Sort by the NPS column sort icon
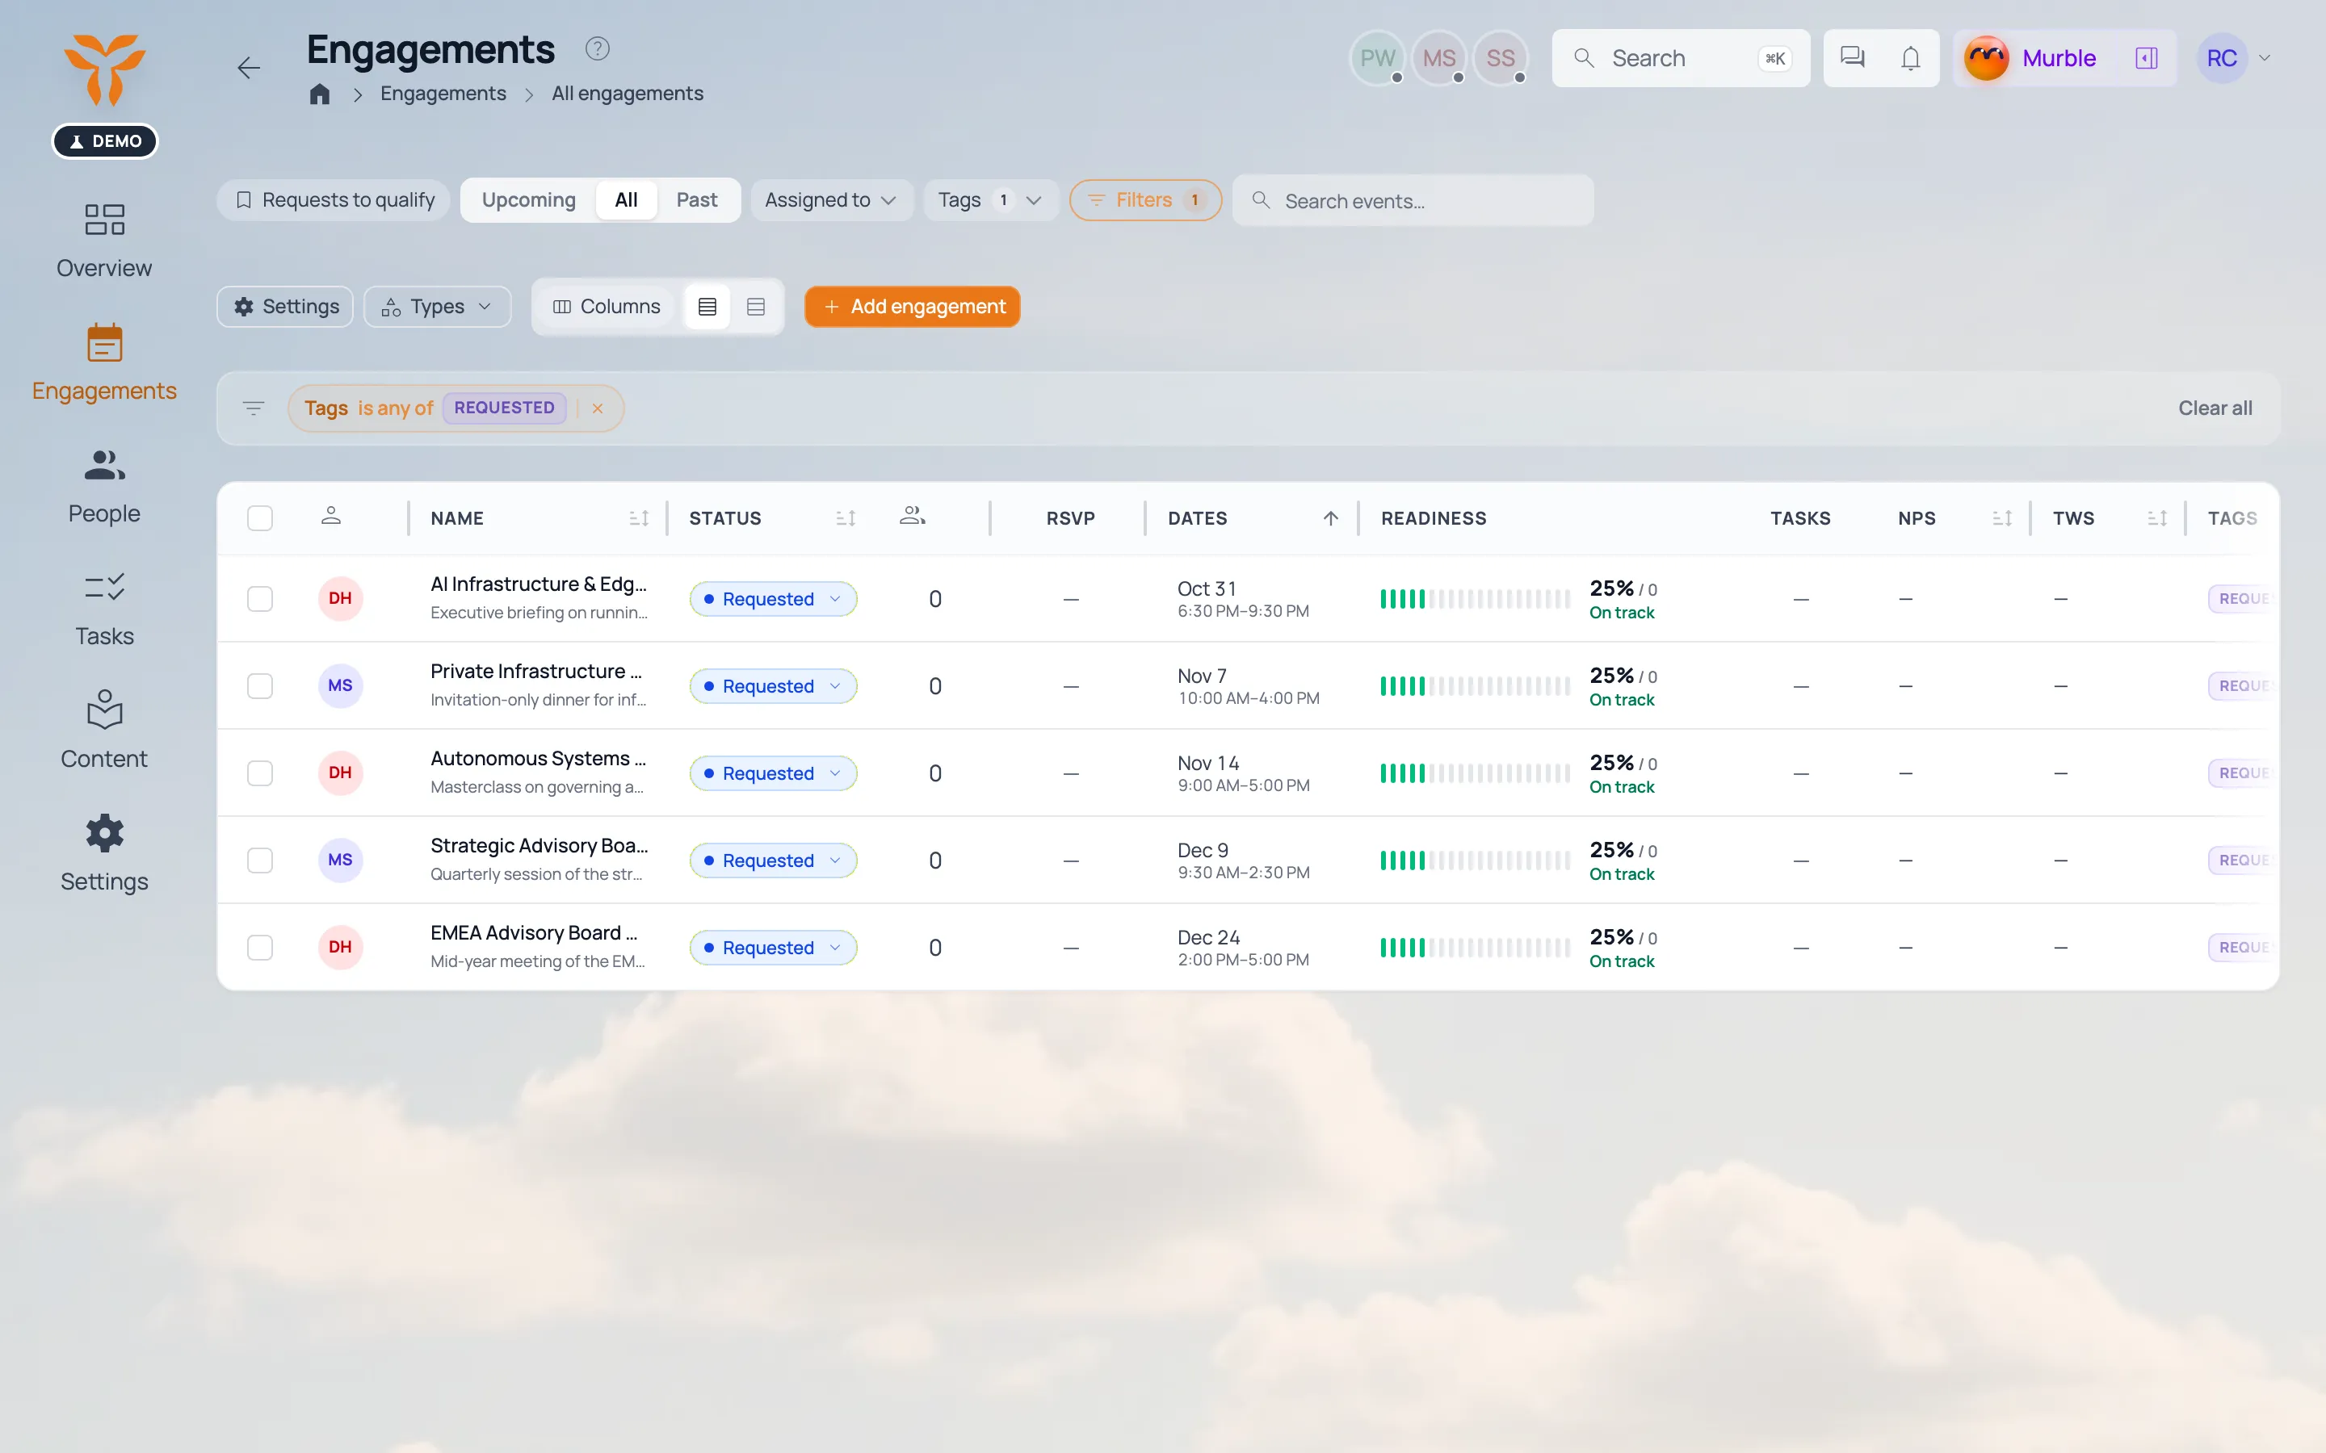 [2002, 518]
